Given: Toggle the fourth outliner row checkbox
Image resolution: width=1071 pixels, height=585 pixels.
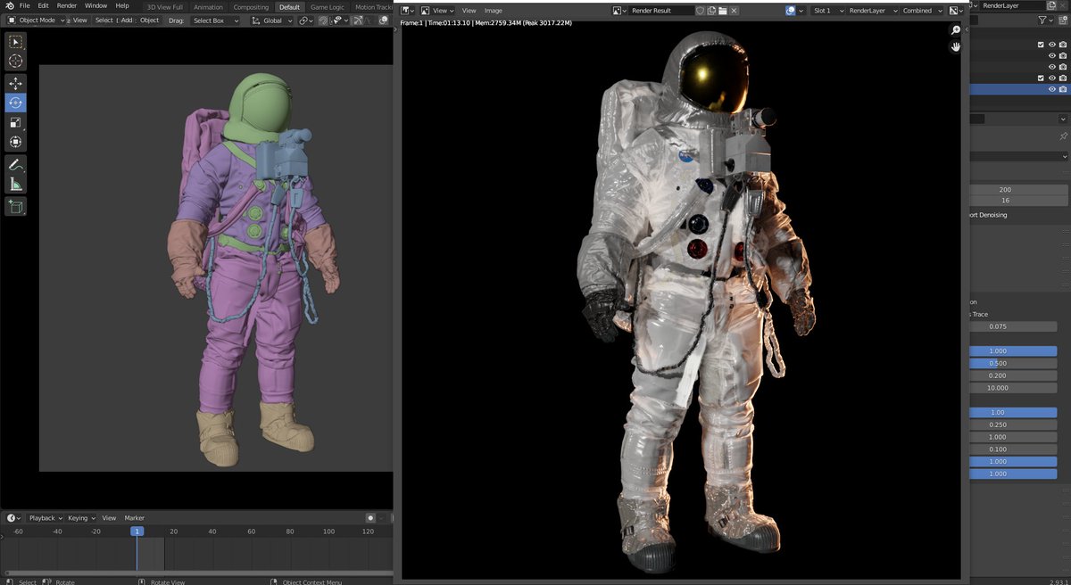Looking at the screenshot, I should [1041, 78].
